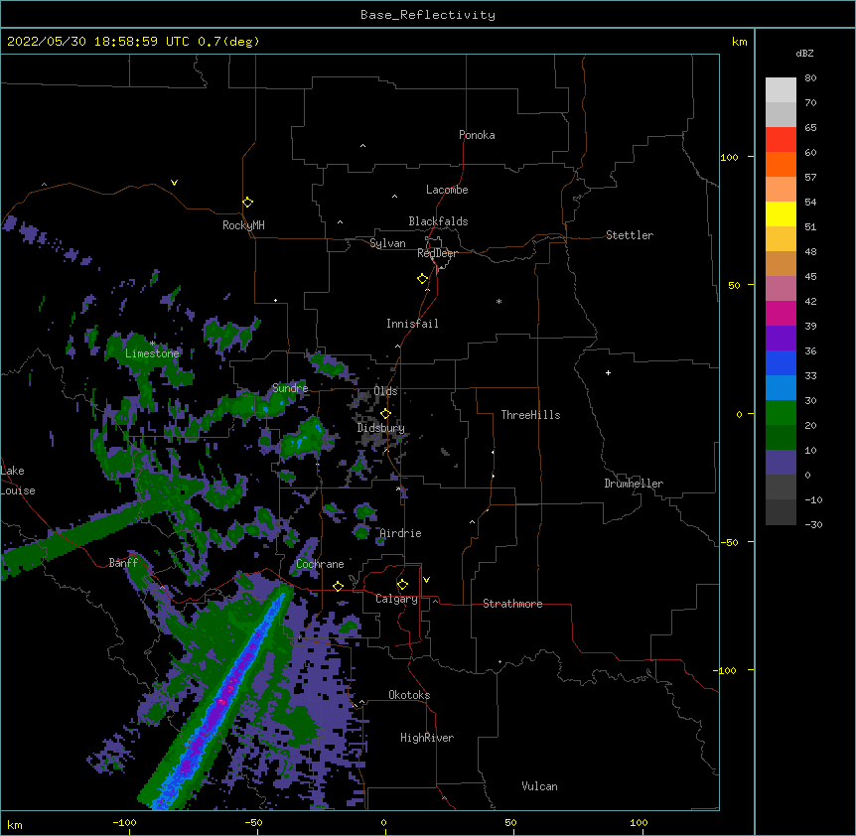Select the light blue 30-33 dBZ legend swatch

point(781,387)
